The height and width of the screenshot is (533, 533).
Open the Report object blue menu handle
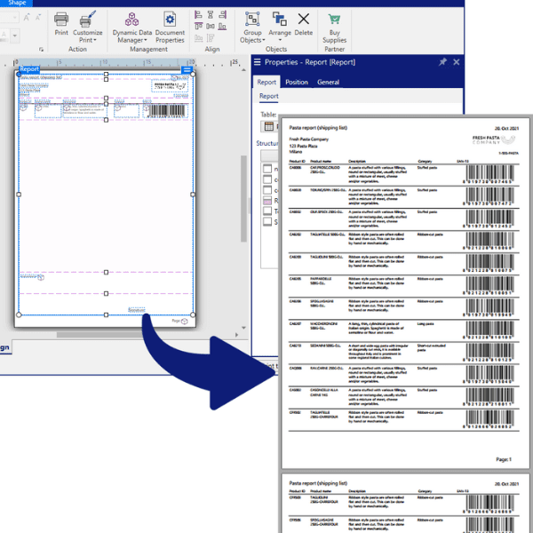click(x=187, y=69)
